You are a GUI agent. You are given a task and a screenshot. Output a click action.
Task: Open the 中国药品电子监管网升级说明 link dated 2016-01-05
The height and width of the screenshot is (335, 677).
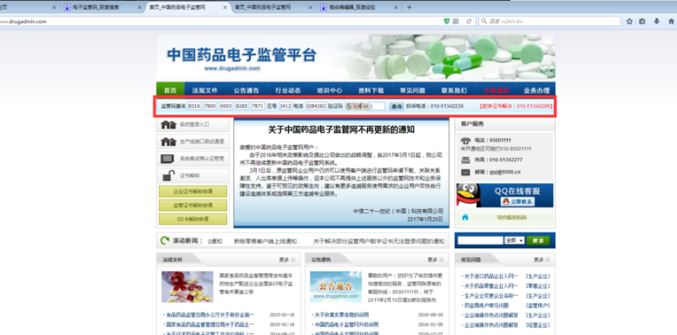tap(346, 325)
